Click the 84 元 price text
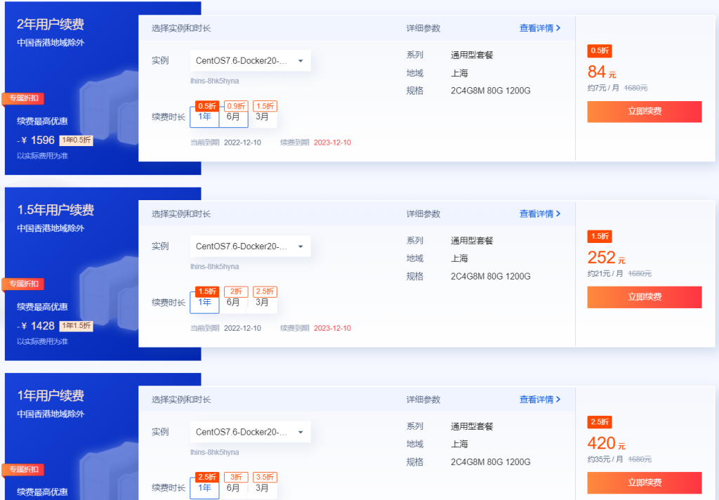The image size is (719, 500). pos(602,72)
